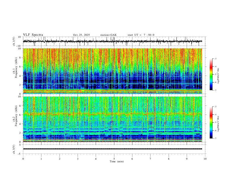231x178 pixels.
Task: Click the "-7" label on ch.2 colorbar
Action: coord(215,138)
